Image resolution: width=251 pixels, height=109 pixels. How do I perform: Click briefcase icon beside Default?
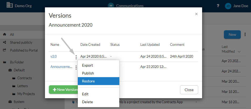click(10, 70)
